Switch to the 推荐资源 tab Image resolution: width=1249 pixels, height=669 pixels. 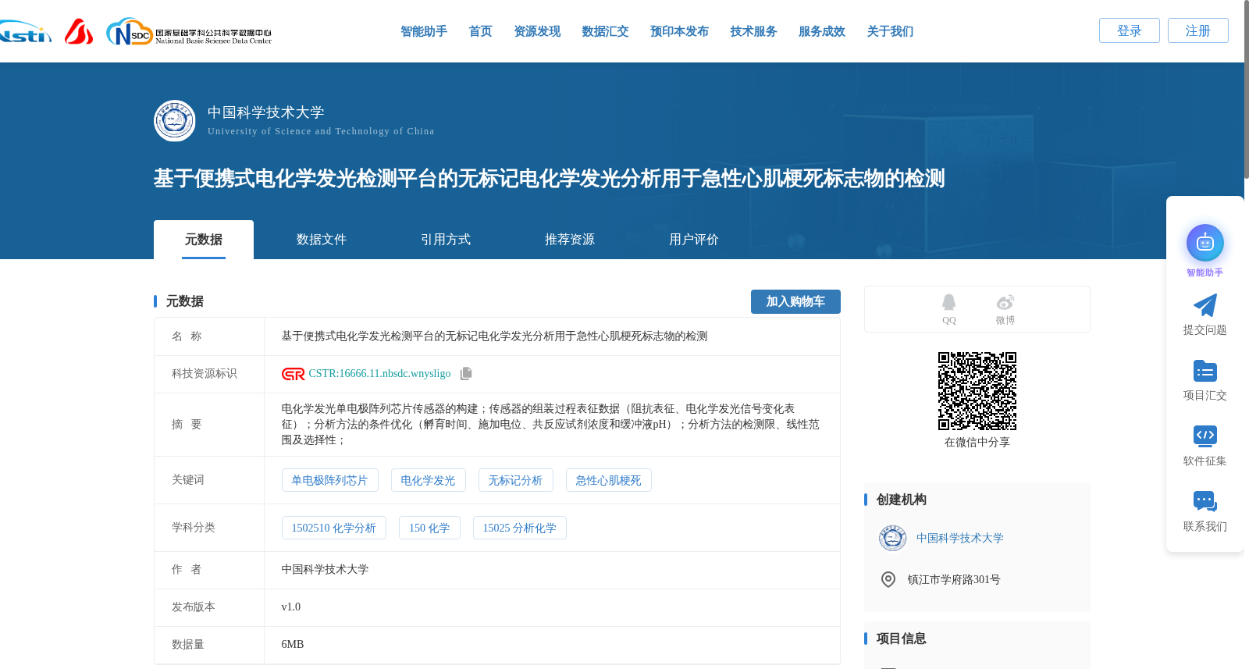click(x=570, y=240)
